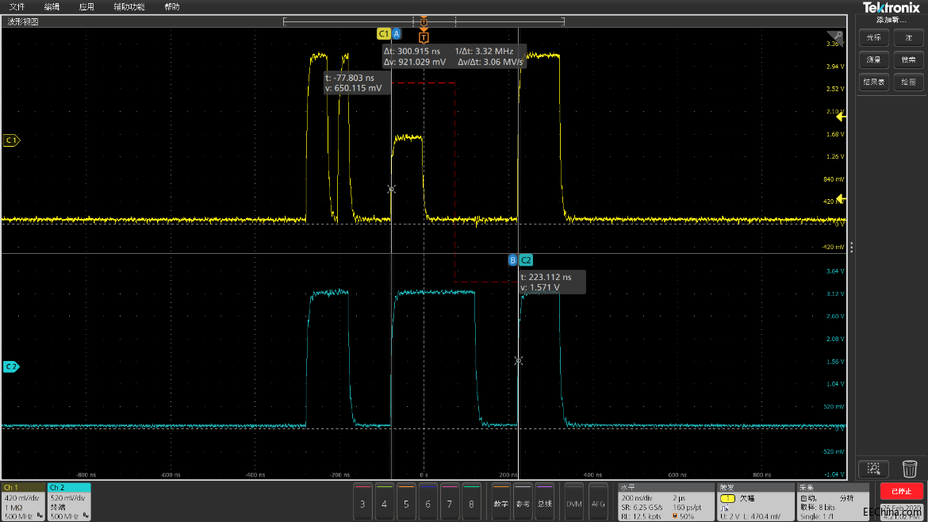The width and height of the screenshot is (928, 522).
Task: Click the orange trigger position T marker
Action: click(x=424, y=37)
